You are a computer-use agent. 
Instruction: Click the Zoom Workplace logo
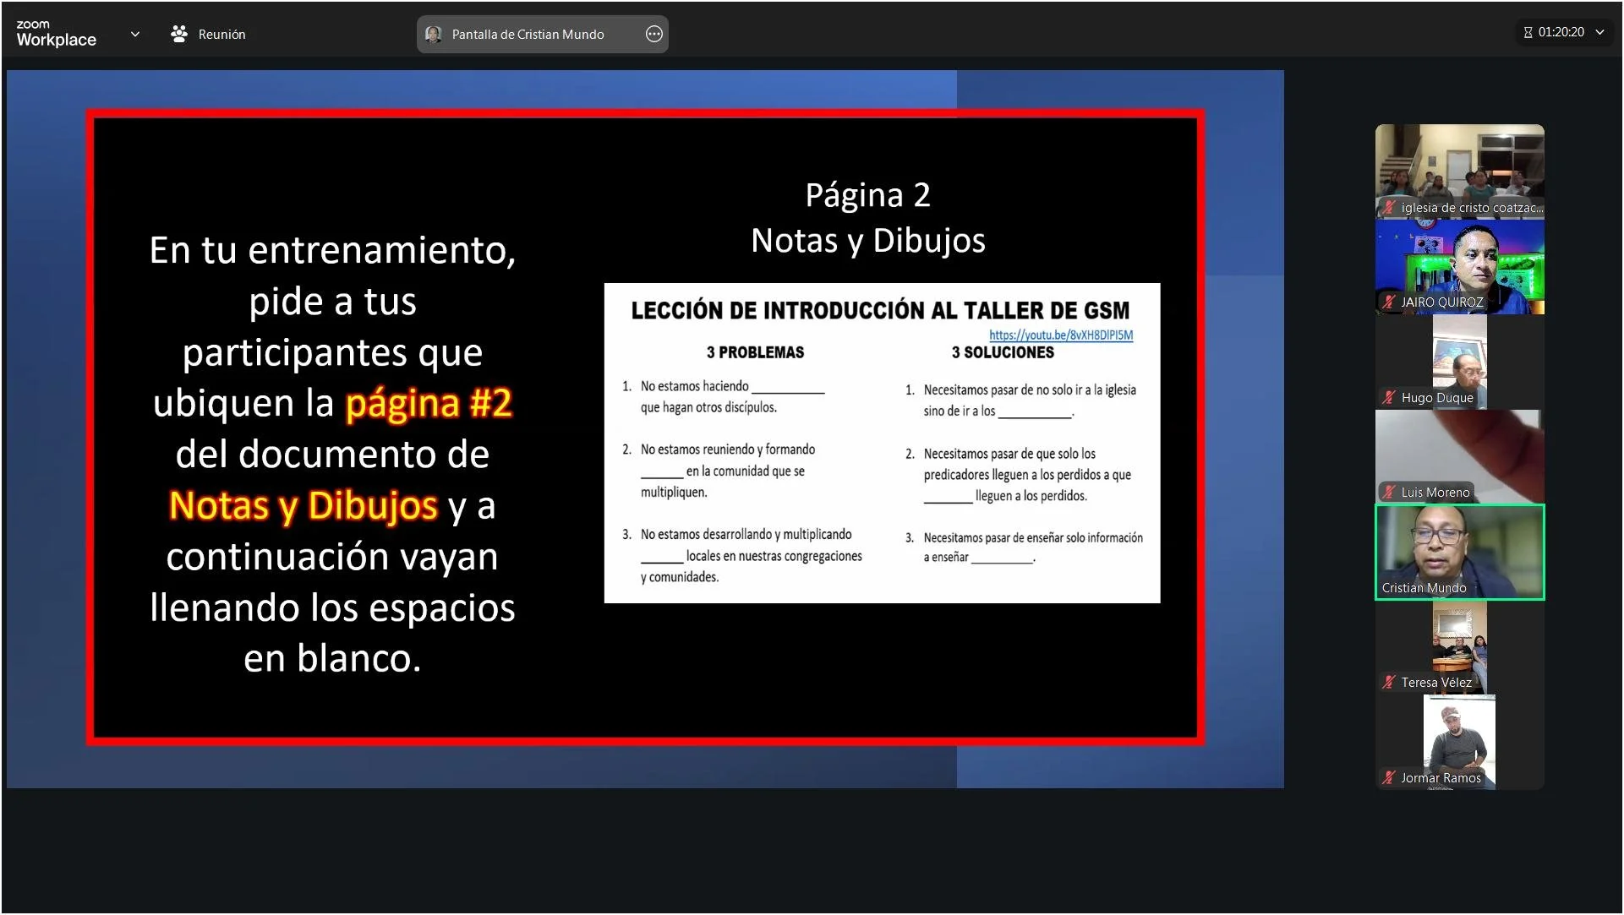56,34
